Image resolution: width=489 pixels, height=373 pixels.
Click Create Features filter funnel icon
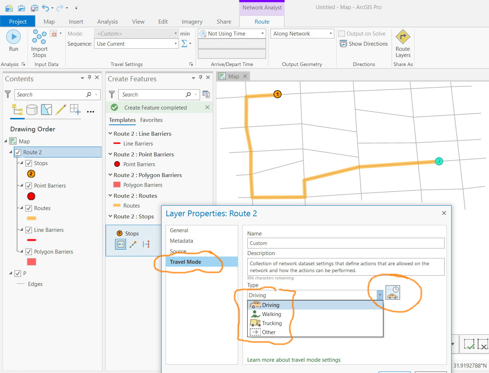pos(112,94)
